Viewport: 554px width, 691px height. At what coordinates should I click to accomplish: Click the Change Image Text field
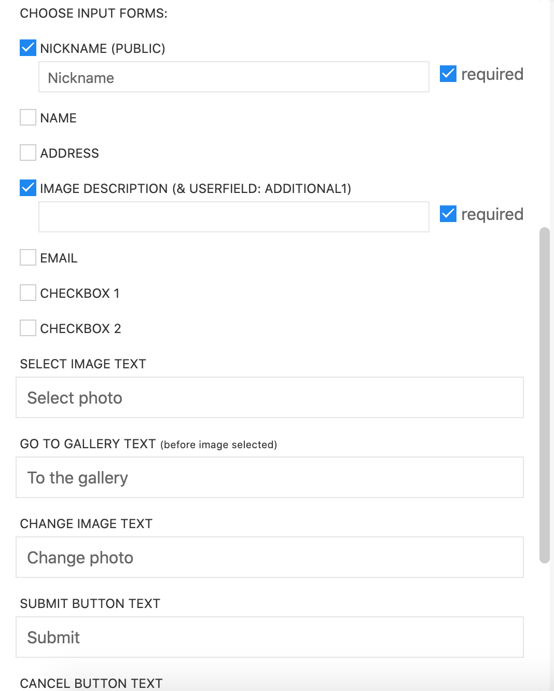[x=270, y=557]
